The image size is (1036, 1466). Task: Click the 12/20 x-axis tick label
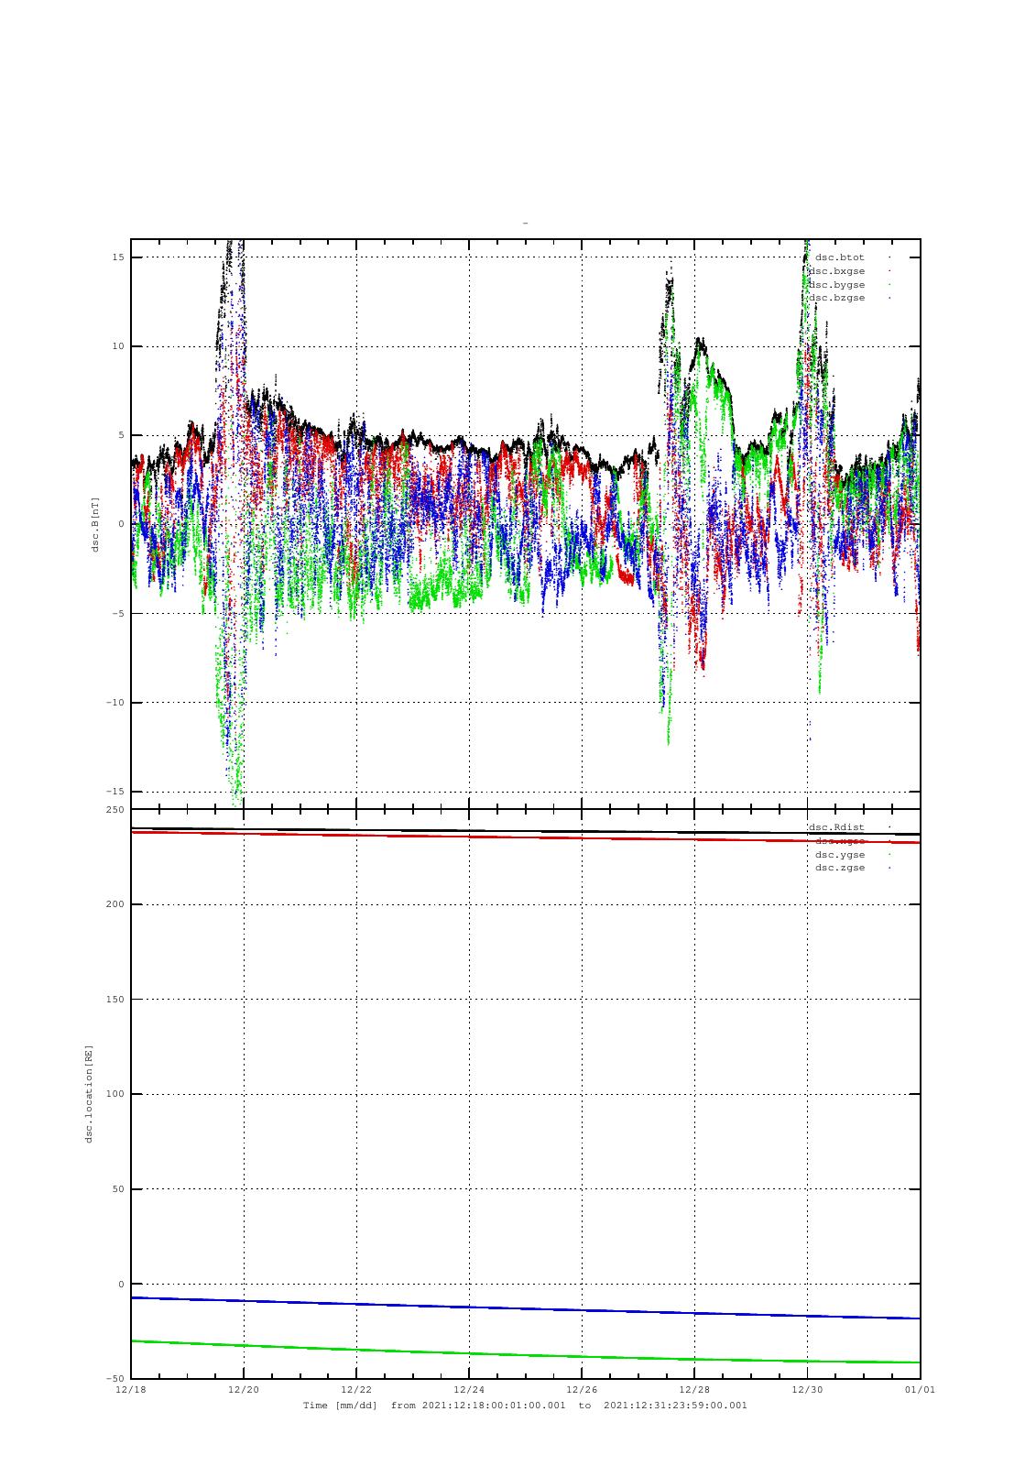pyautogui.click(x=244, y=1390)
